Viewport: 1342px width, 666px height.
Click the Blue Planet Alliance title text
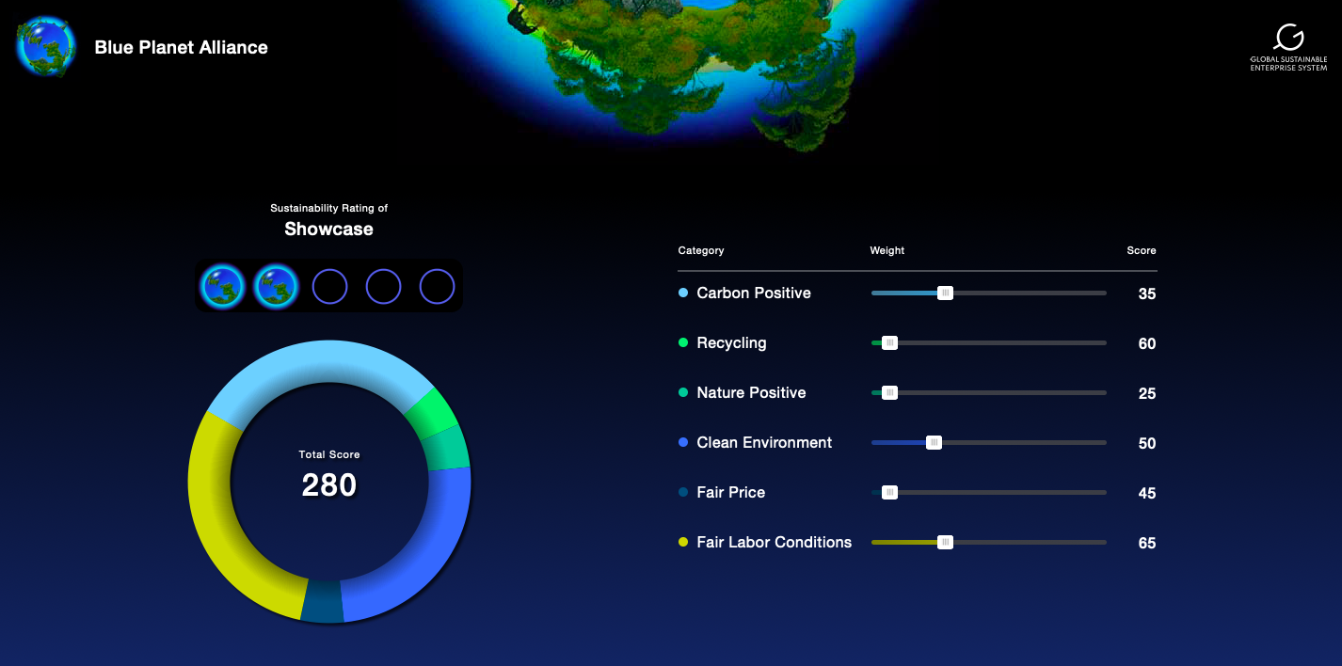(x=181, y=47)
